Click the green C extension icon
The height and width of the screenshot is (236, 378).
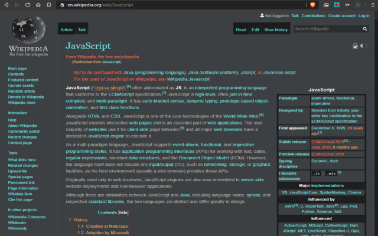(358, 5)
